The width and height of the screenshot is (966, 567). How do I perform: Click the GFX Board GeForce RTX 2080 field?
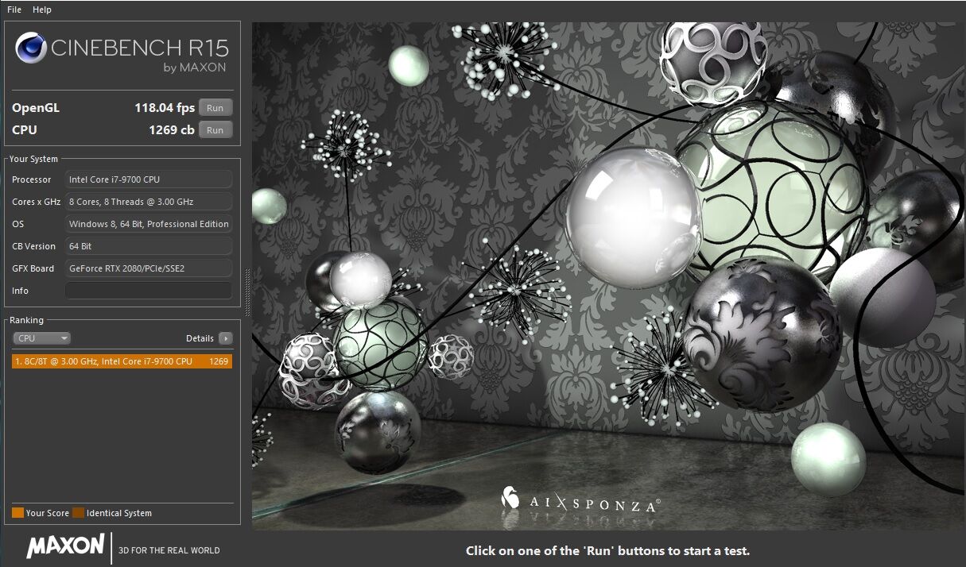(x=149, y=268)
